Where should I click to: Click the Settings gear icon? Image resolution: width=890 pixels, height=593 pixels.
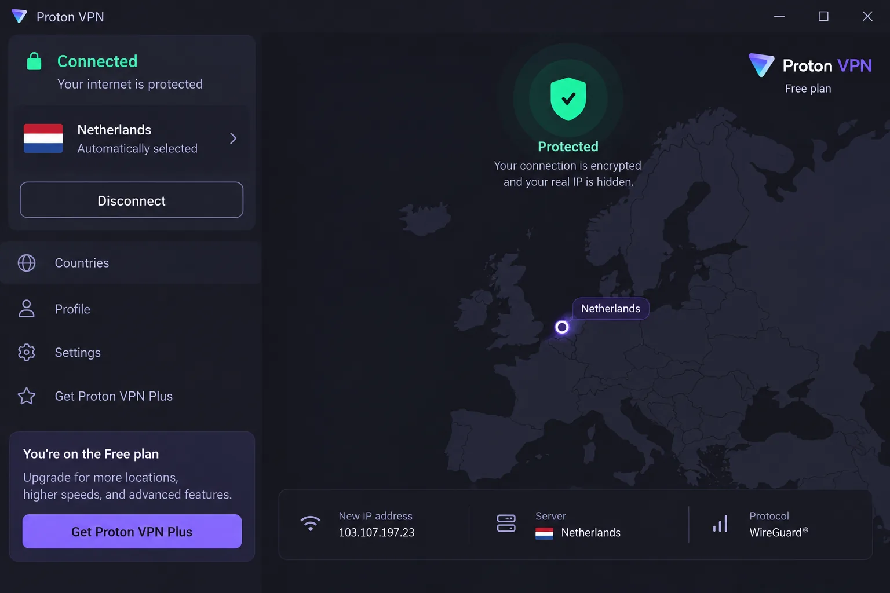[x=27, y=352]
